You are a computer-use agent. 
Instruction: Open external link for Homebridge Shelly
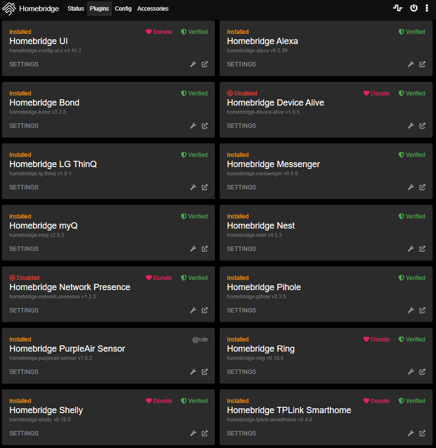(205, 433)
